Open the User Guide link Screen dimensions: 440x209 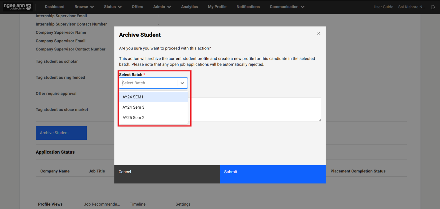pos(383,6)
